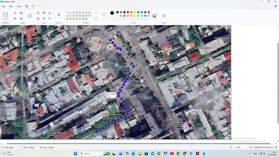Select the Rectangle shape
This screenshot has height=157, width=279.
77,13
